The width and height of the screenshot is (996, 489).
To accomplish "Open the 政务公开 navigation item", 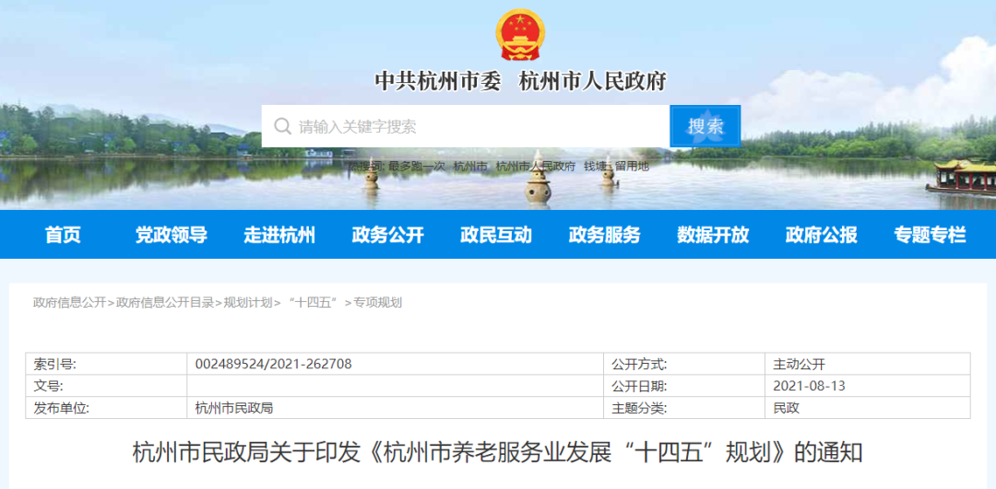I will [x=387, y=235].
